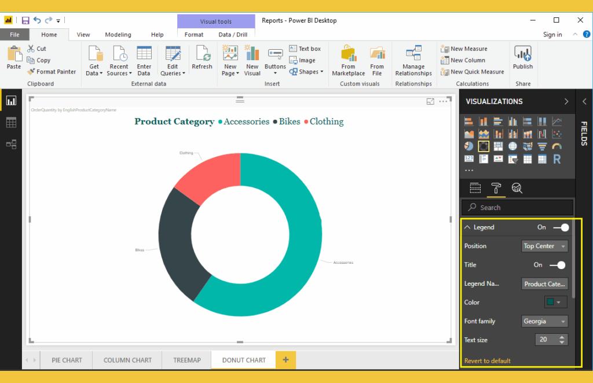
Task: Click the Undo arrow in title bar
Action: (x=36, y=20)
